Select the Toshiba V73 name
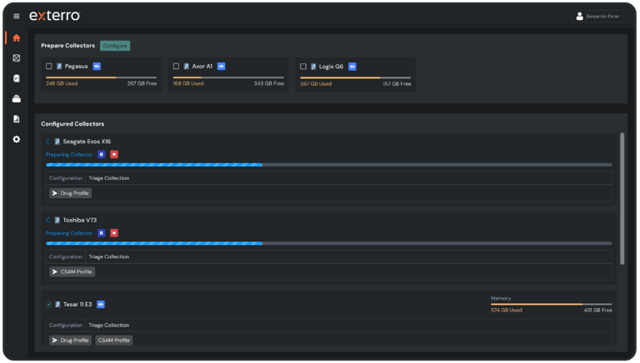The image size is (640, 363). click(80, 221)
